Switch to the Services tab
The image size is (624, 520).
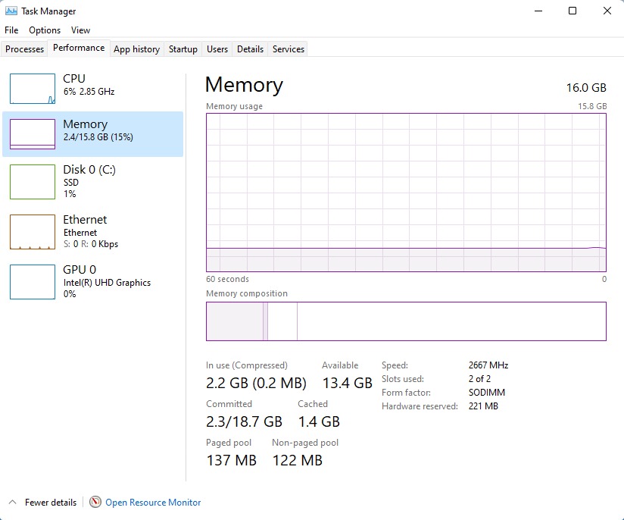point(289,49)
